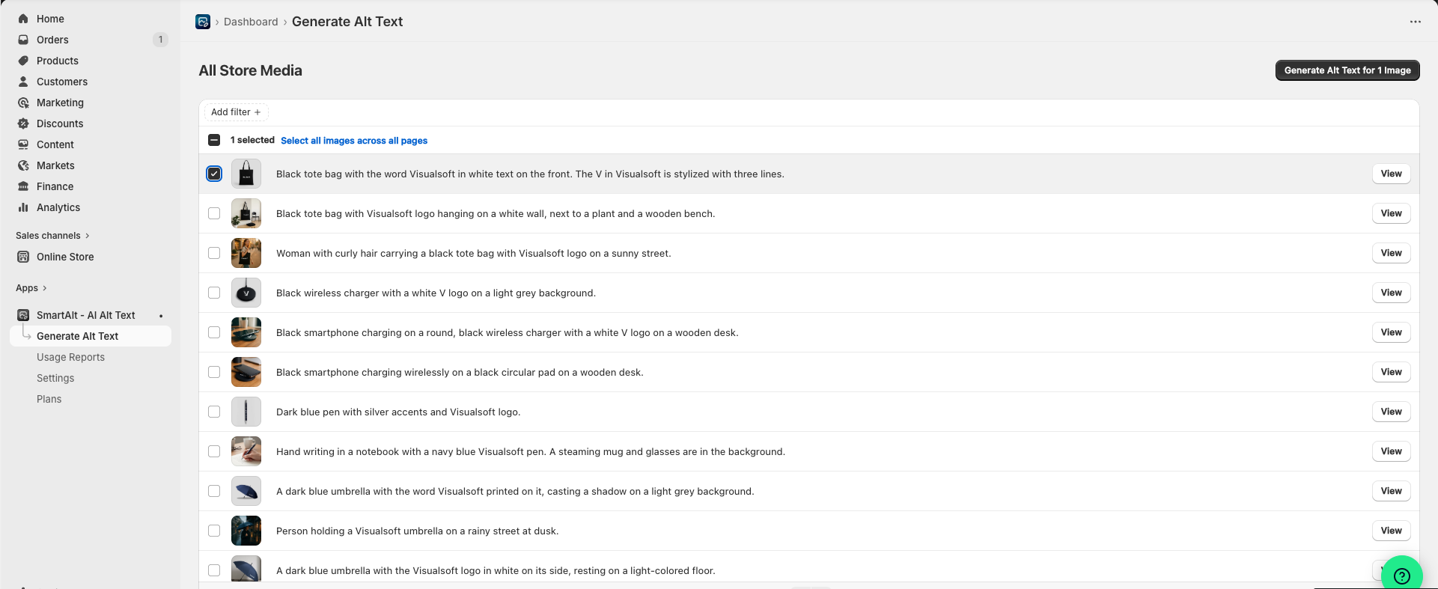Click the Home icon in sidebar
The image size is (1438, 589).
(23, 19)
